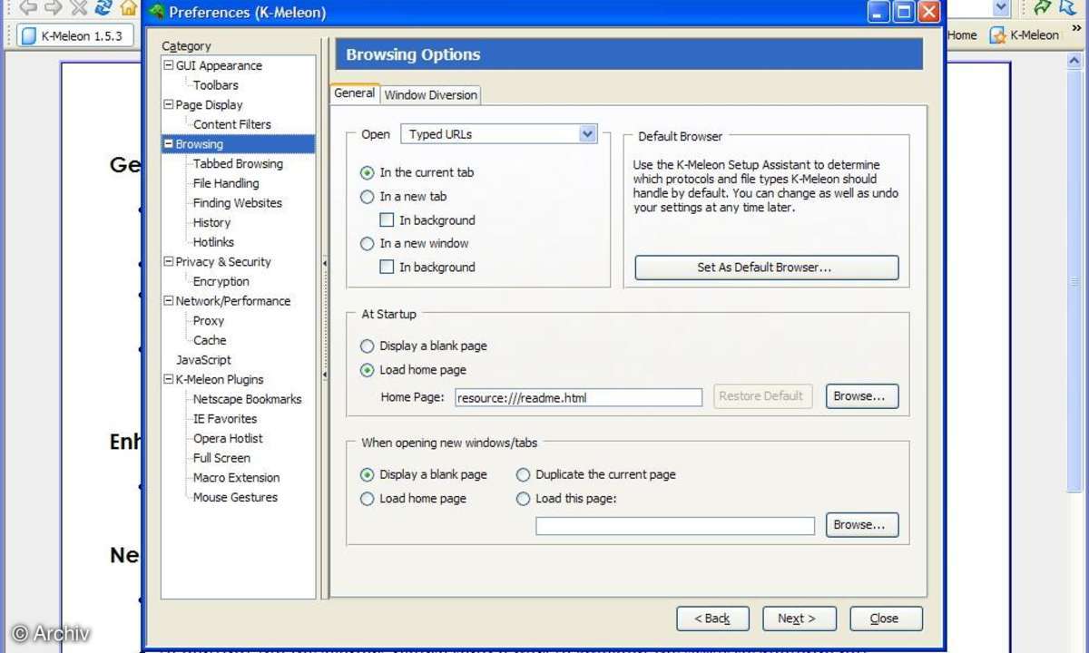Collapse the Privacy & Security tree node

click(168, 261)
